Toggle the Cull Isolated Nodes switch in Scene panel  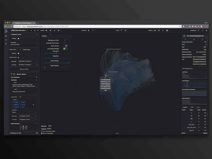(x=65, y=48)
